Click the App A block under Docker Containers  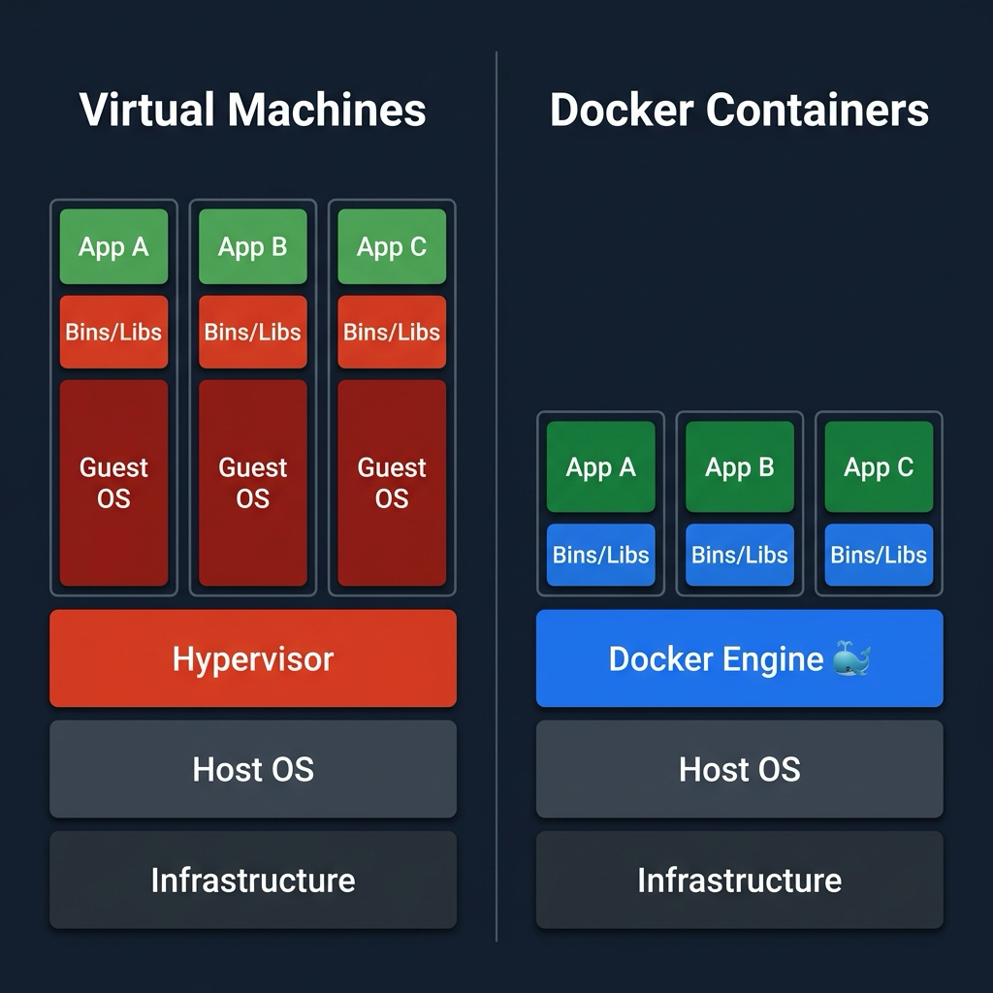(601, 466)
